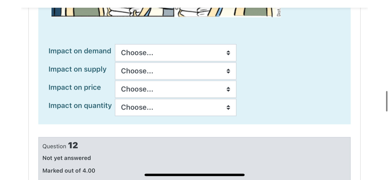Click the Question 12 header
Viewport: 389px width, 180px height.
click(x=60, y=146)
